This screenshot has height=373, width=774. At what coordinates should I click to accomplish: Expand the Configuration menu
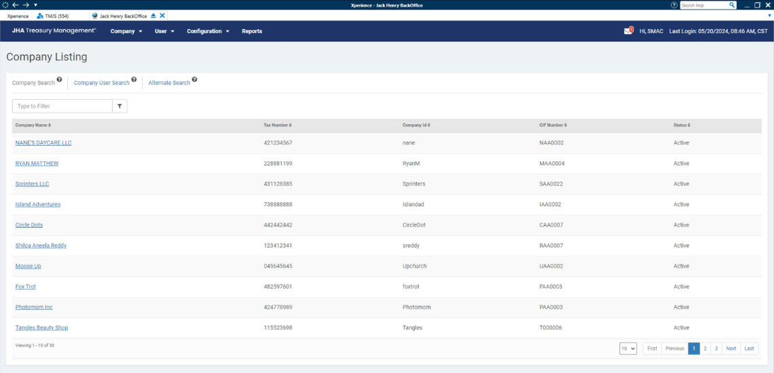point(208,31)
